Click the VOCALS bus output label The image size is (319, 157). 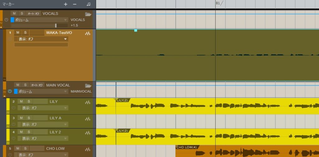tap(78, 20)
